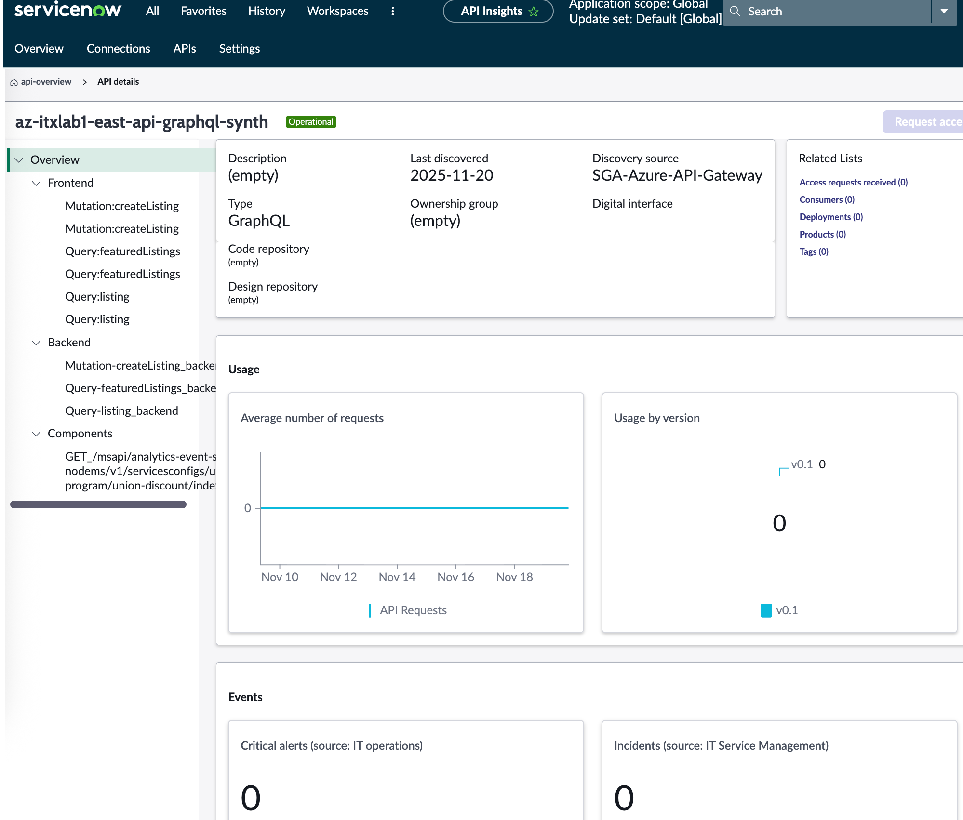Select the second Mutation:createListing item
The image size is (963, 820).
(x=122, y=229)
